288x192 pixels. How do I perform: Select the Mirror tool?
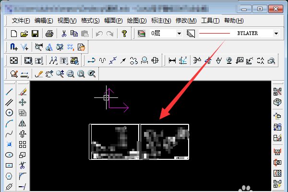point(22,123)
